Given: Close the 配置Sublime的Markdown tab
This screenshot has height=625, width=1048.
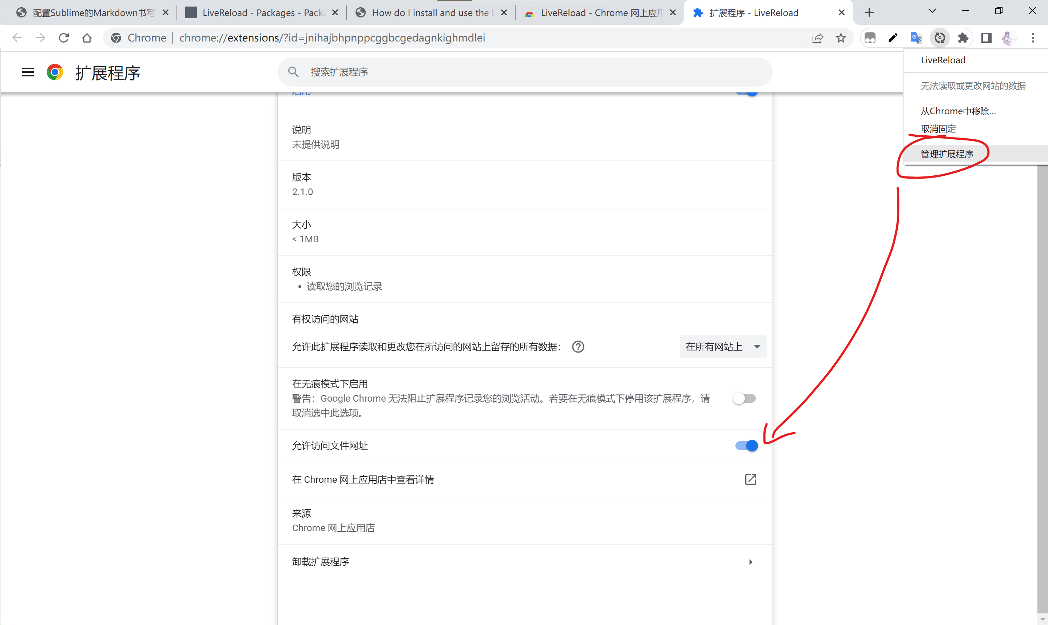Looking at the screenshot, I should [166, 13].
